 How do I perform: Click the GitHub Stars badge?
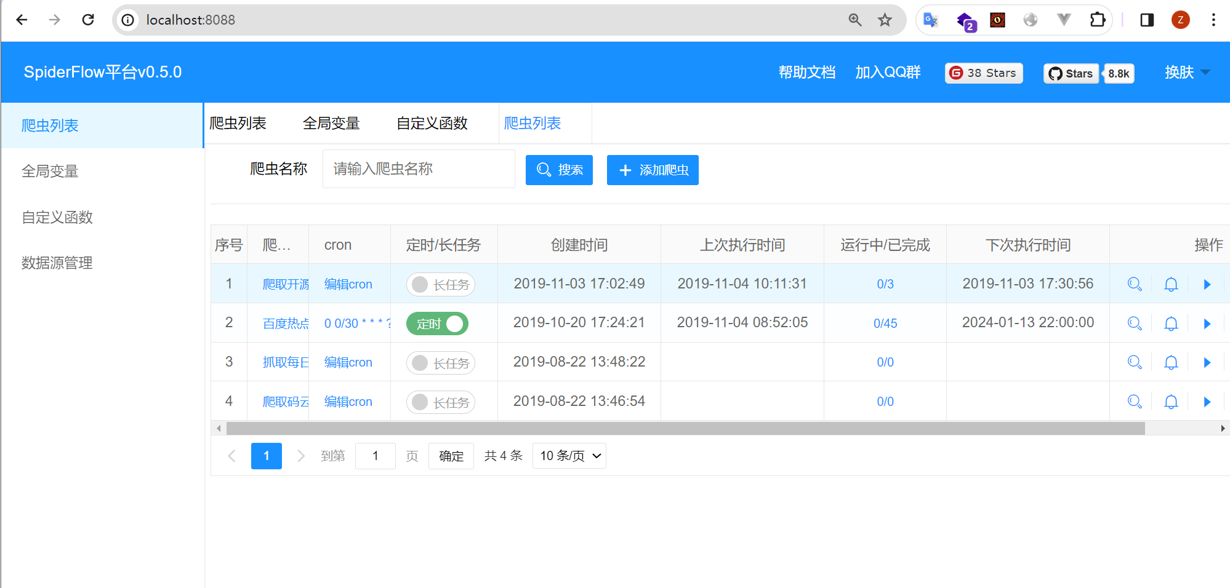[x=1071, y=74]
